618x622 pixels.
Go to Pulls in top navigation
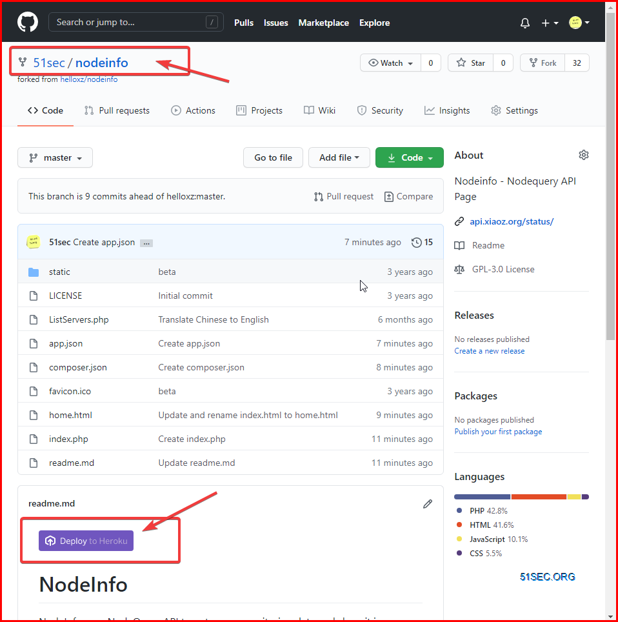[x=244, y=23]
